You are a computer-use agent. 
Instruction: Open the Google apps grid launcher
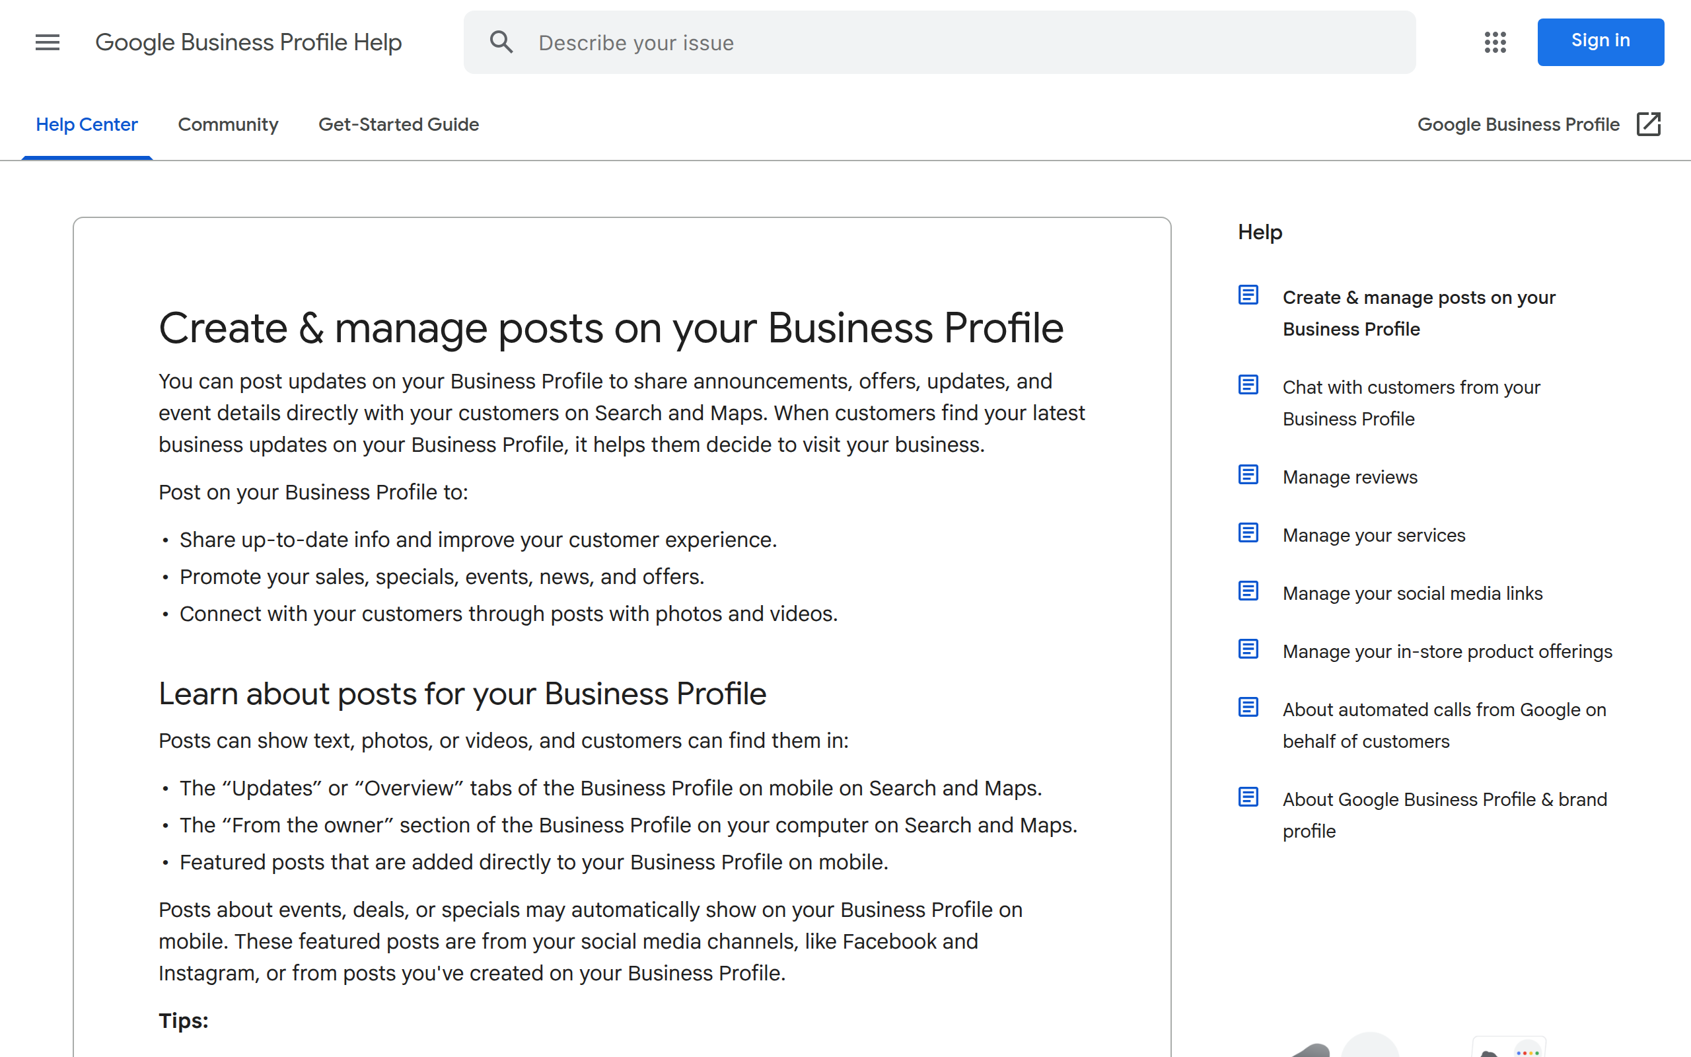coord(1495,42)
